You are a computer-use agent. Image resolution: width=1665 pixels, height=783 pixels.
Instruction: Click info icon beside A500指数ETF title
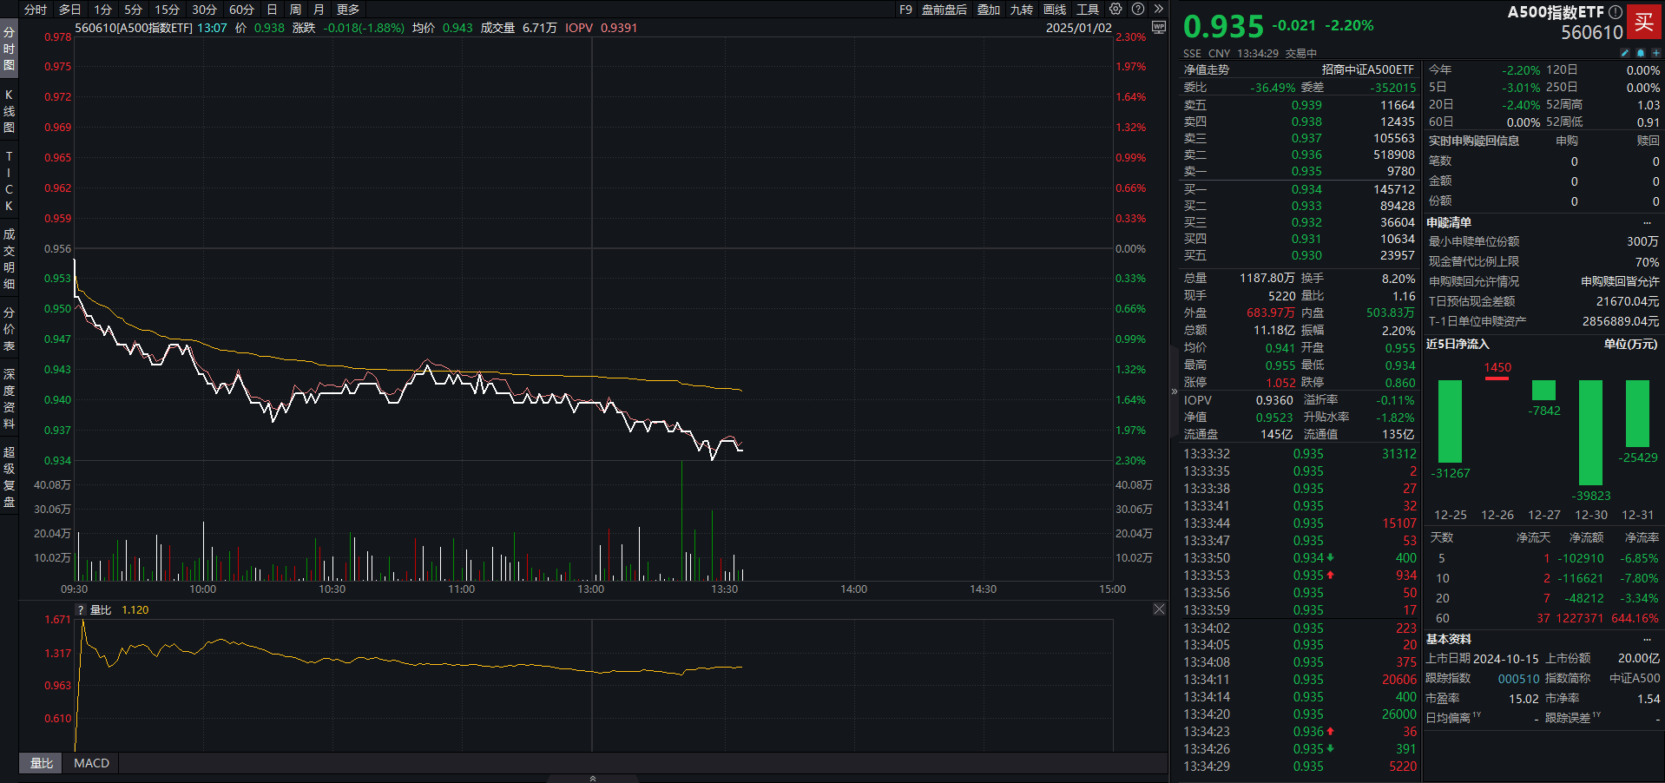(1615, 12)
